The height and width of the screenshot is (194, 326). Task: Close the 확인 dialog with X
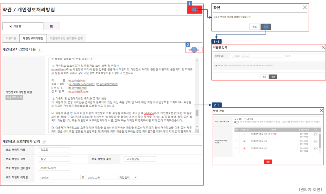305,8
